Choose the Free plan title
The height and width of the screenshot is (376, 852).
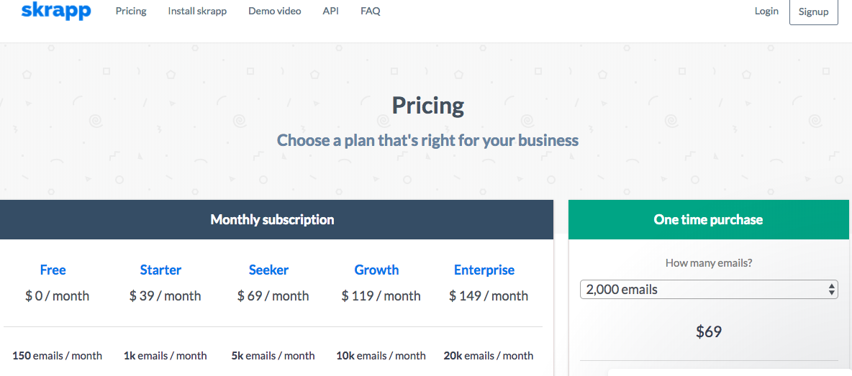tap(53, 270)
